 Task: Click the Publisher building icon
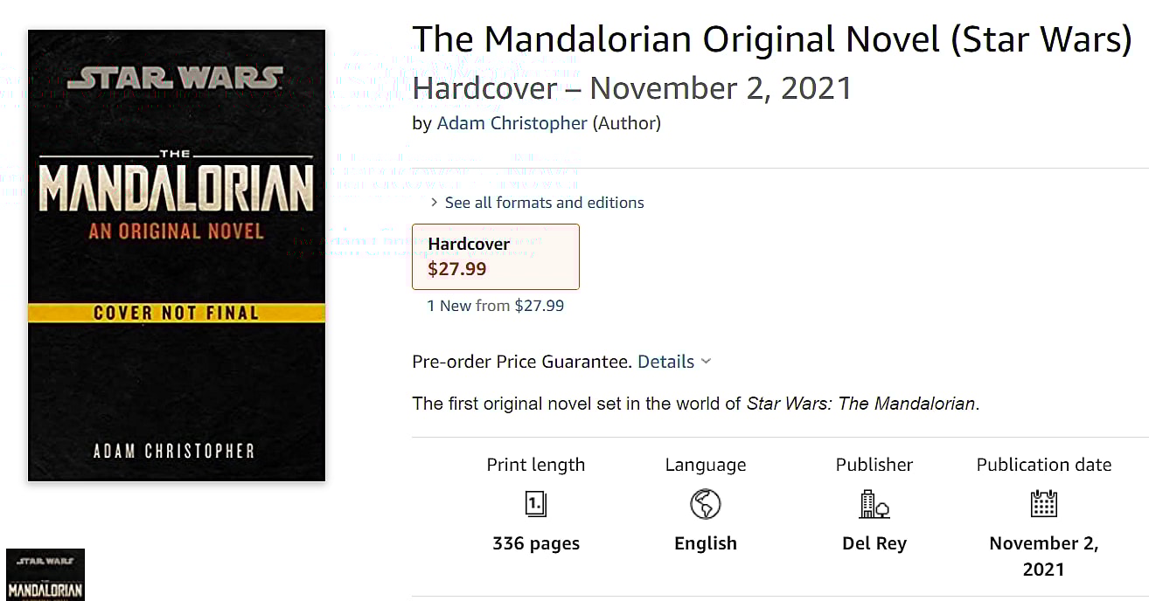coord(874,503)
